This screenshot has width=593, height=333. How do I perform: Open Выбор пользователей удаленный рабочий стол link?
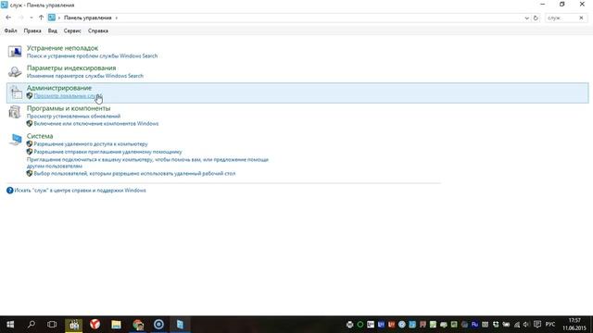[x=134, y=174]
